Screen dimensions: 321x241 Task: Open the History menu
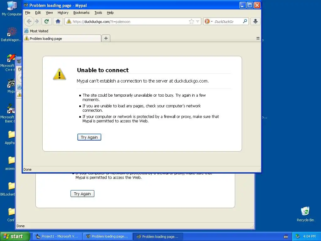(x=63, y=13)
